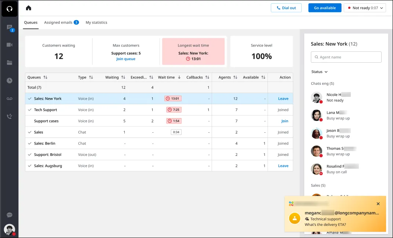Close the Technical support notification
The height and width of the screenshot is (238, 393).
coord(378,204)
